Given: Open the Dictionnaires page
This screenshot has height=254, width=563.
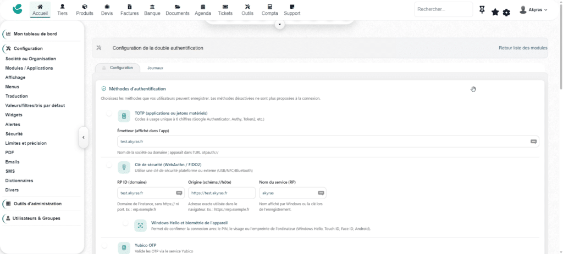Looking at the screenshot, I should pyautogui.click(x=19, y=180).
